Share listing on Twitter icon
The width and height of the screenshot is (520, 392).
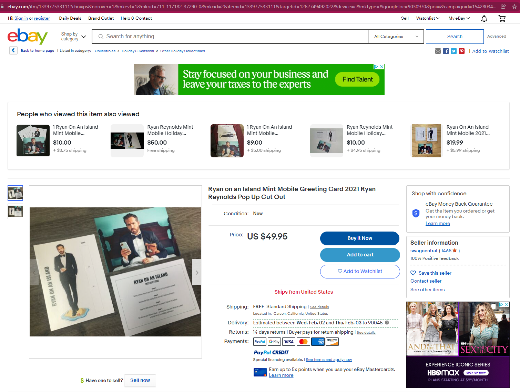pos(454,51)
